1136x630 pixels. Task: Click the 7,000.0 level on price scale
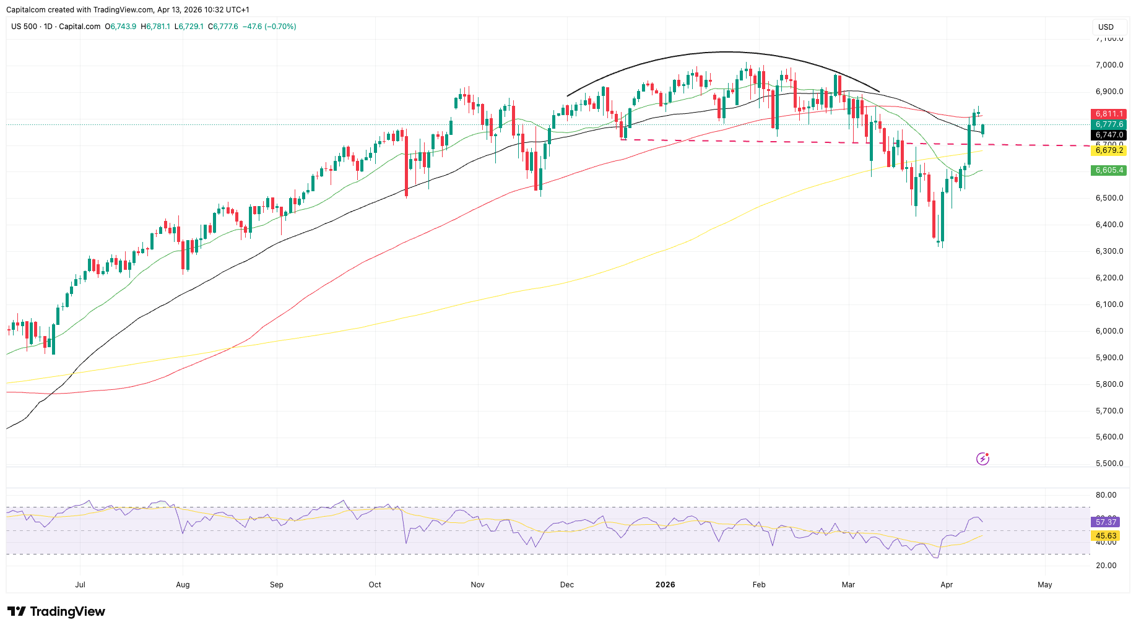click(1109, 65)
